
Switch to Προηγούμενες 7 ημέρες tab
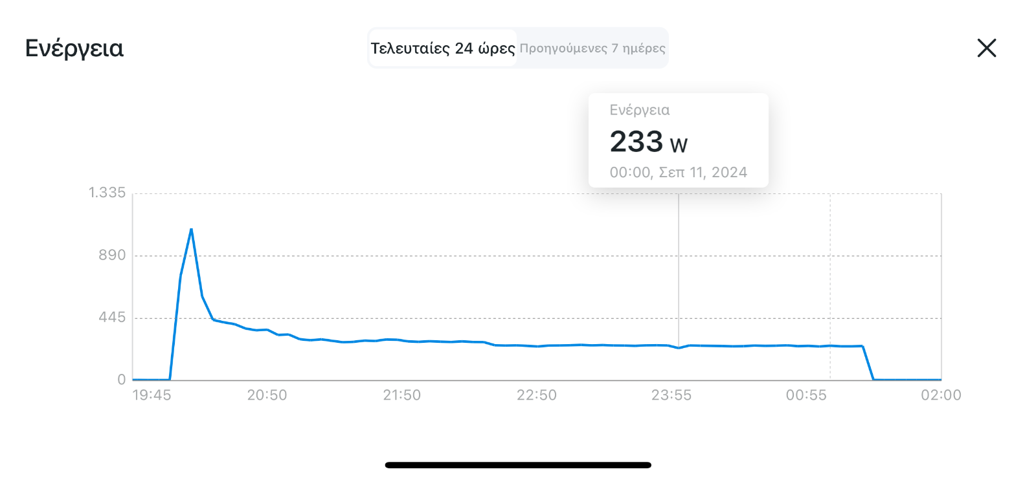(x=592, y=49)
